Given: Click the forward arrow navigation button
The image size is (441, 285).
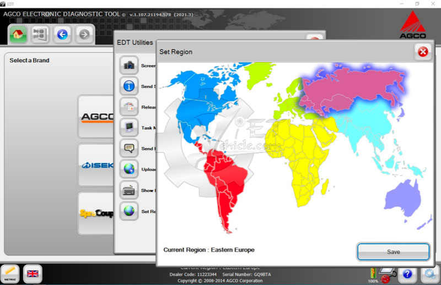Looking at the screenshot, I should click(x=84, y=35).
